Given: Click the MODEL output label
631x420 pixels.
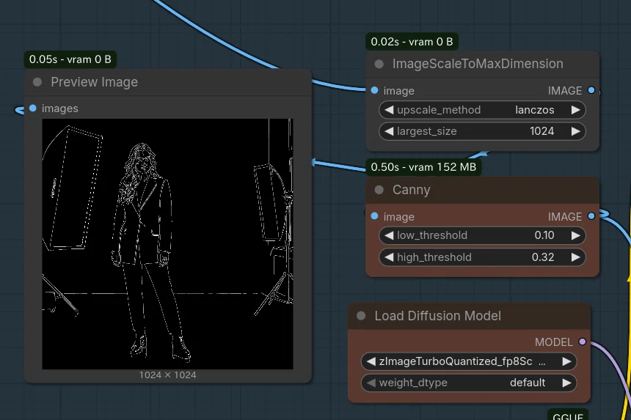Looking at the screenshot, I should tap(553, 342).
